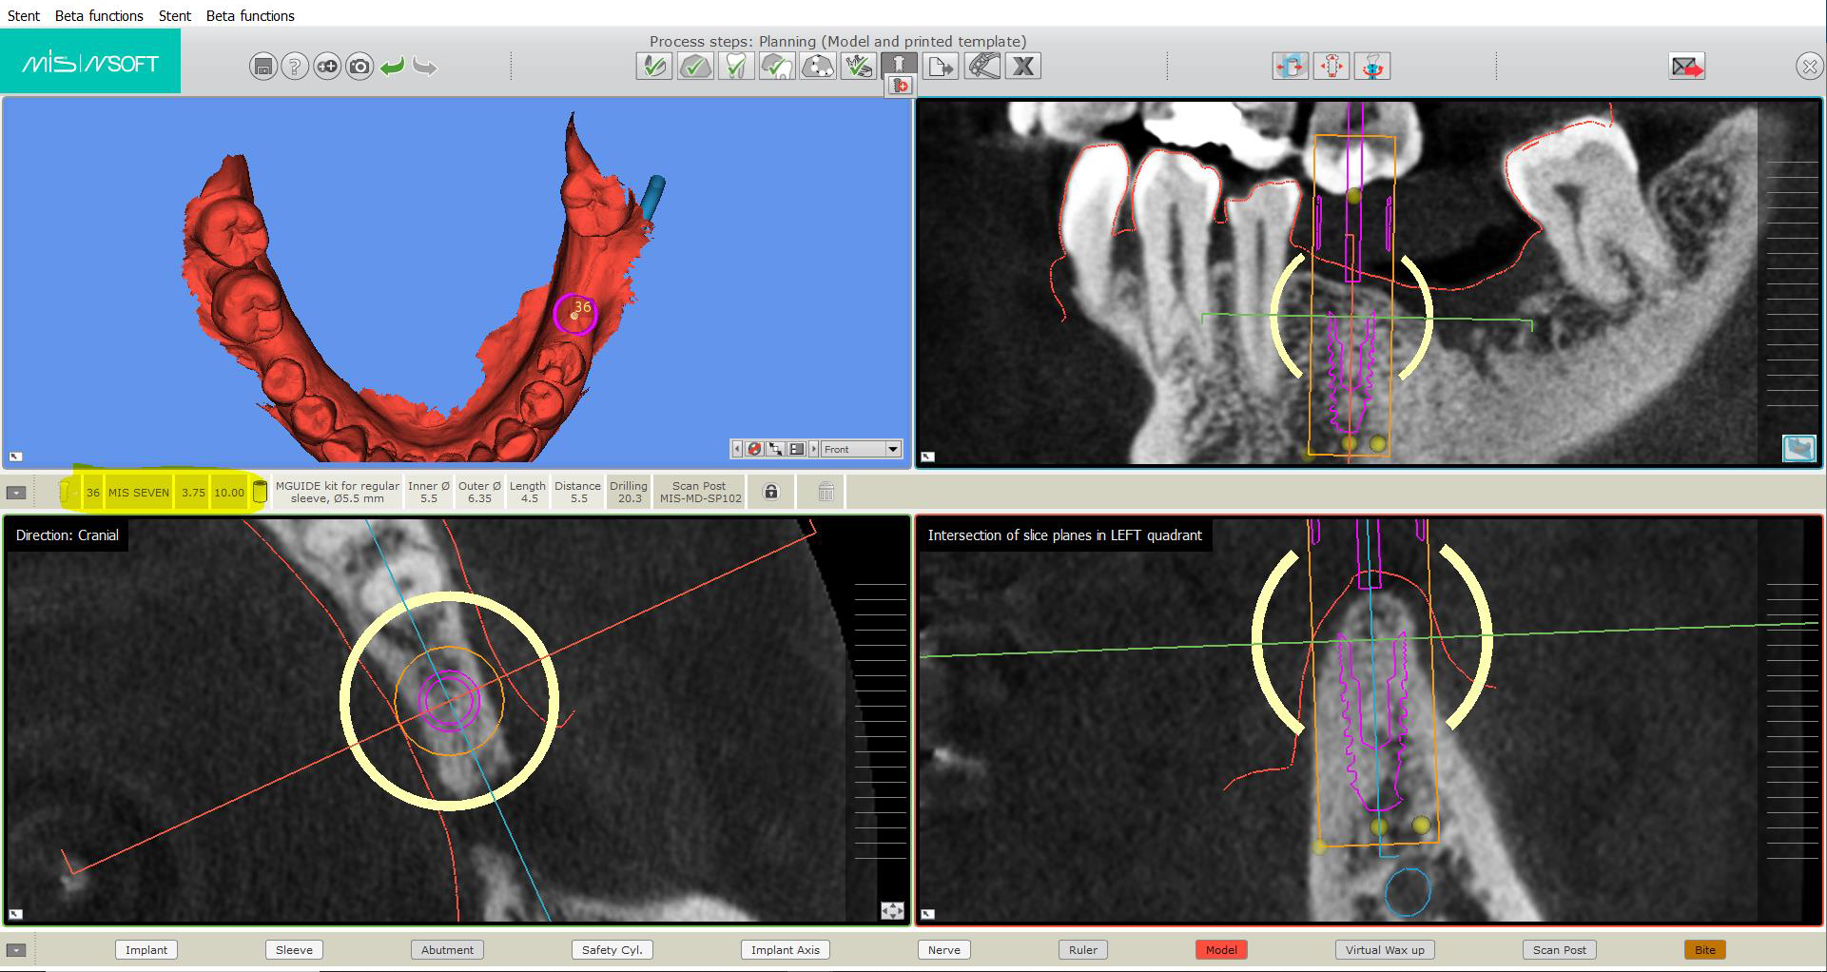
Task: Click the send order envelope icon
Action: 1687,66
